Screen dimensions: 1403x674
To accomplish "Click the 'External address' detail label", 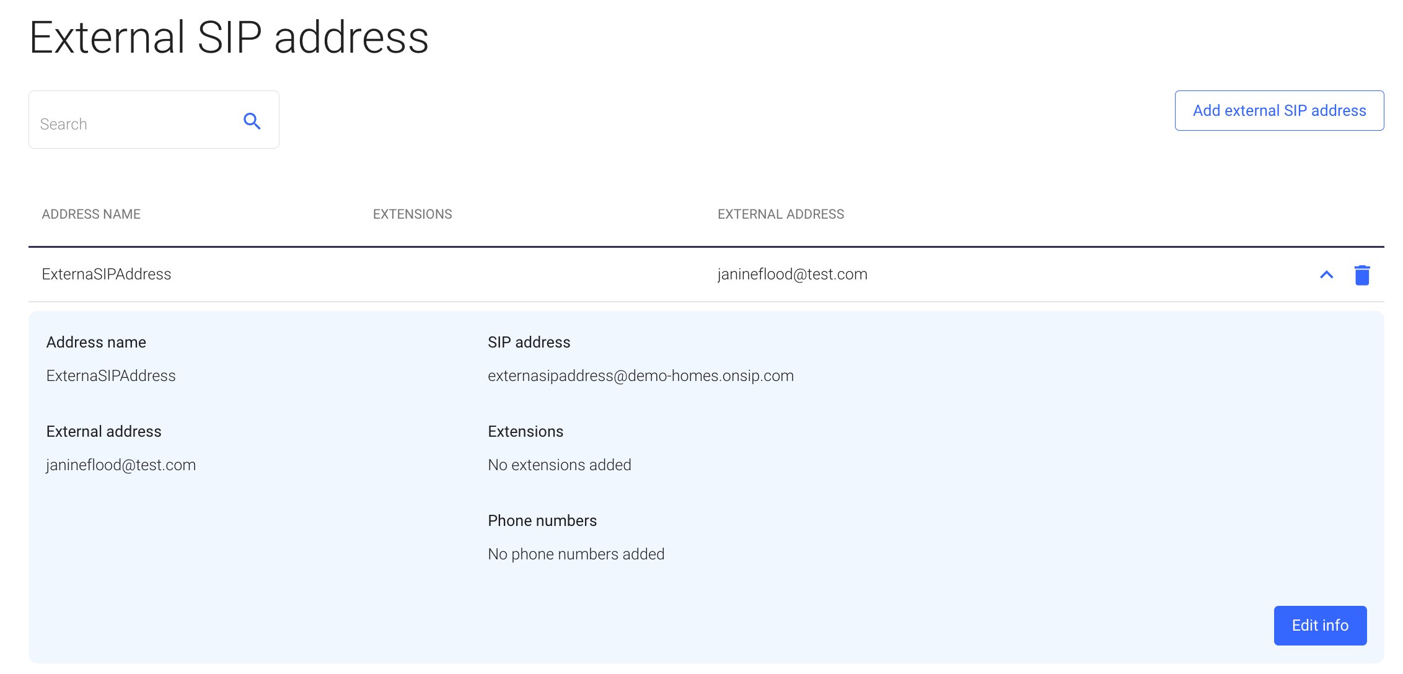I will tap(104, 432).
